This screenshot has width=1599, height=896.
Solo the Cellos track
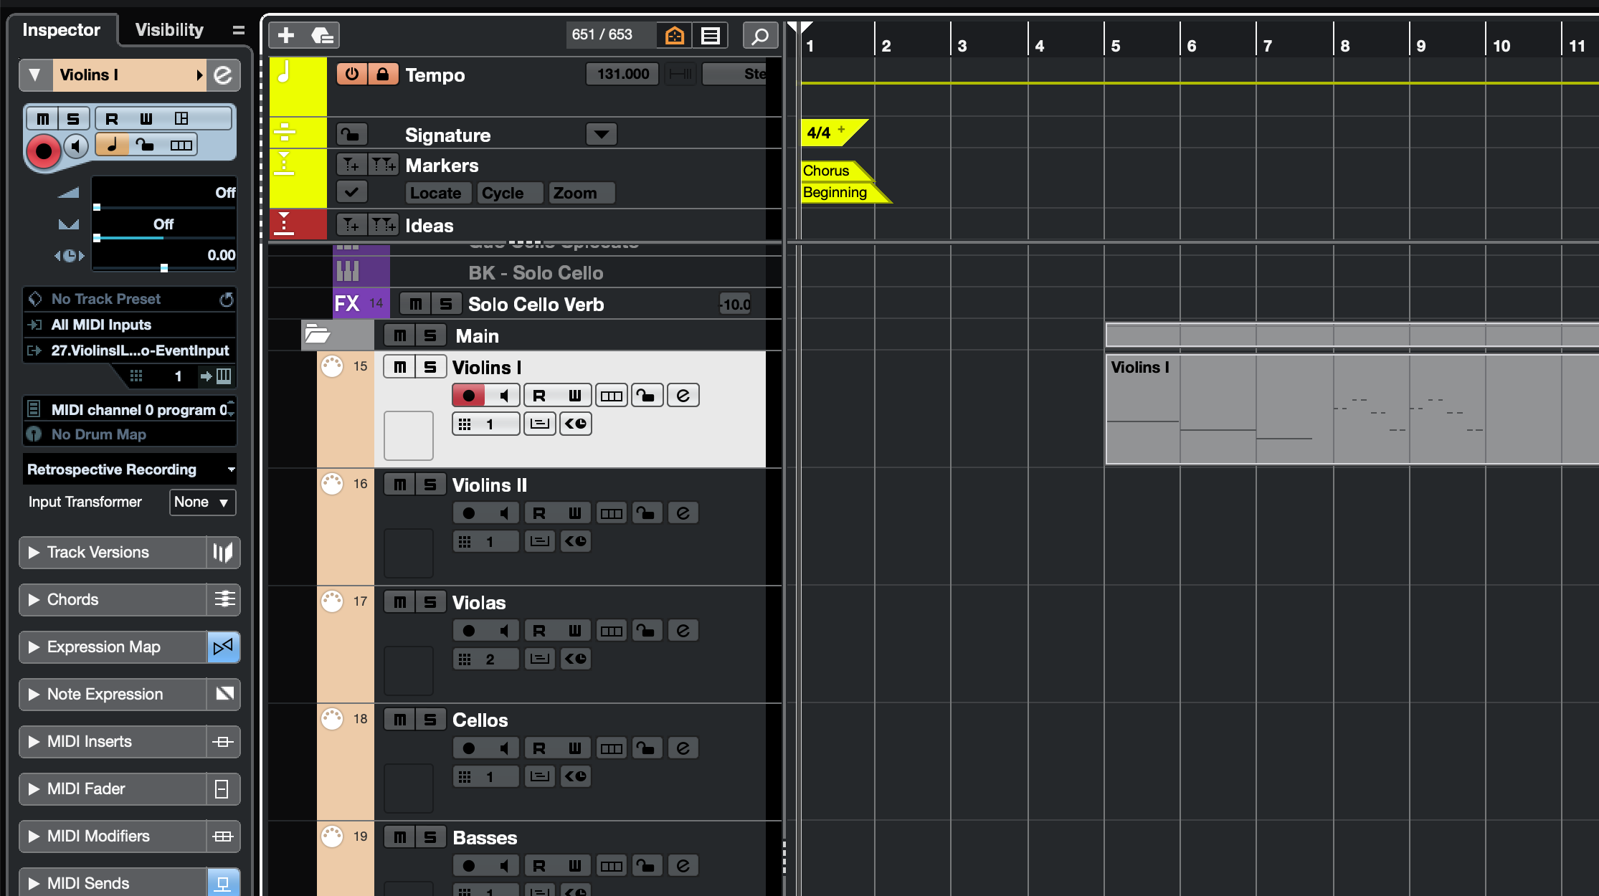coord(430,719)
